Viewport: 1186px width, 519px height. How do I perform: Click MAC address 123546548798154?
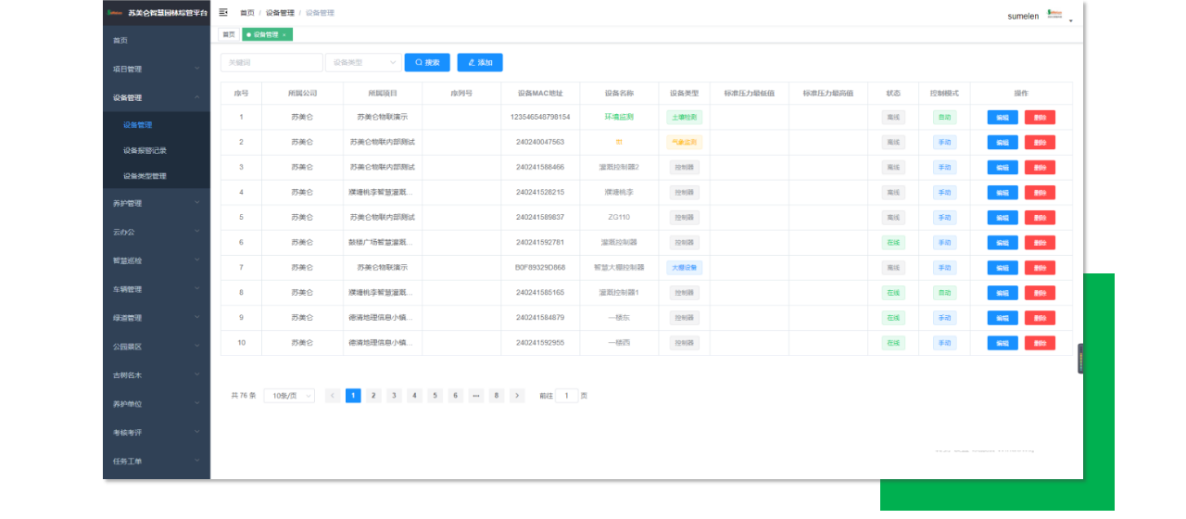click(540, 118)
